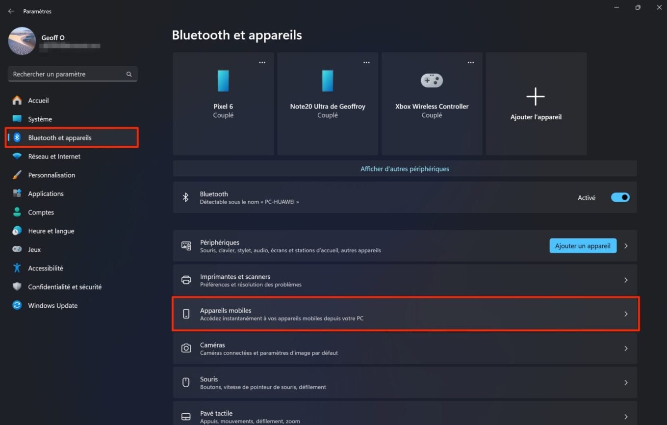Click the Jeux gamepad icon in the sidebar
Screen dimensions: 667x425
click(x=17, y=249)
